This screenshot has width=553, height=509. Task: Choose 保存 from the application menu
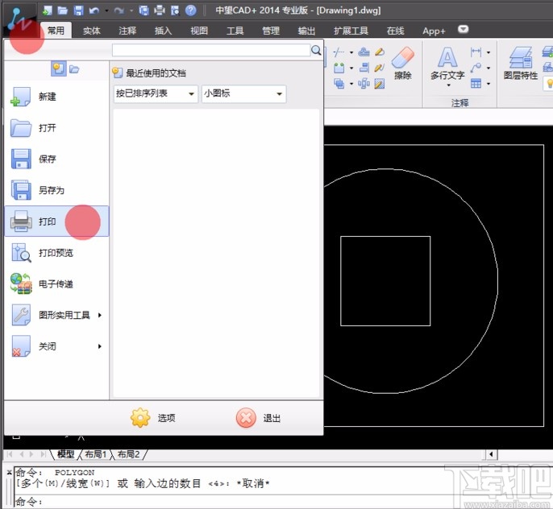tap(56, 159)
